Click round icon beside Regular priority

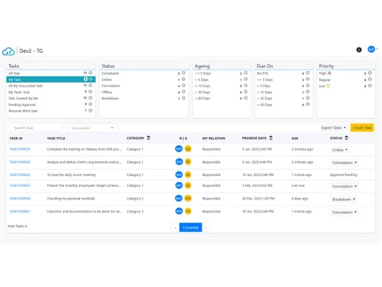coord(370,80)
